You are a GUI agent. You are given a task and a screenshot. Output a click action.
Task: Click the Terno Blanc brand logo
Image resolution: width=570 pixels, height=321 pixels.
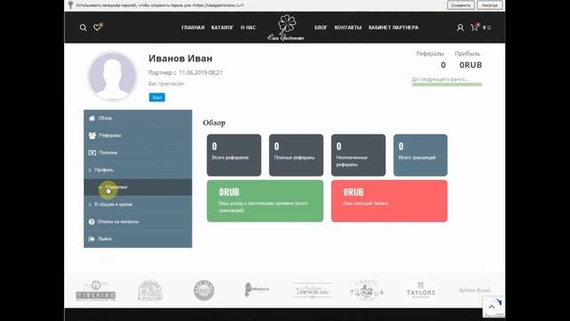[x=313, y=291]
